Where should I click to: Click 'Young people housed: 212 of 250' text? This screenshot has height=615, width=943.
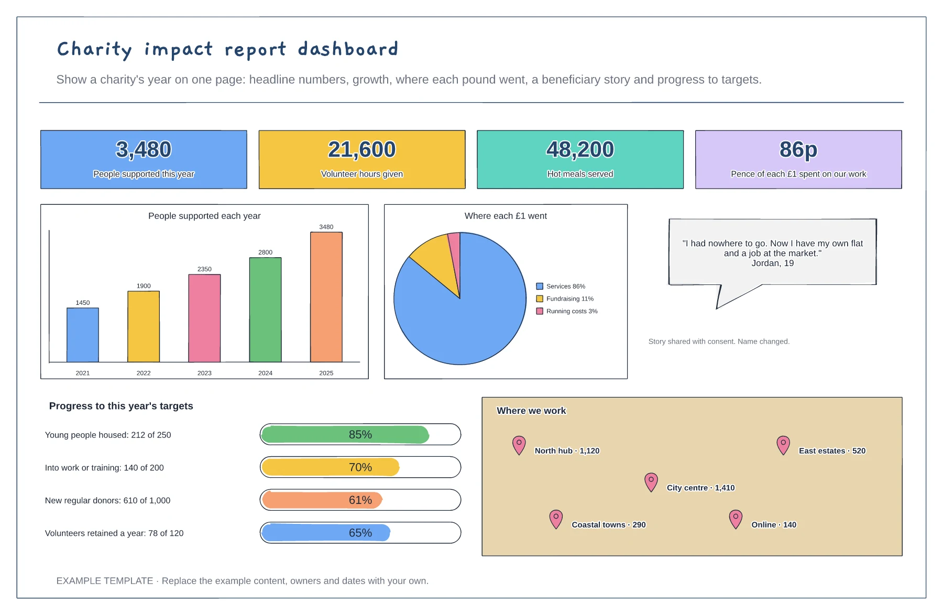tap(108, 435)
